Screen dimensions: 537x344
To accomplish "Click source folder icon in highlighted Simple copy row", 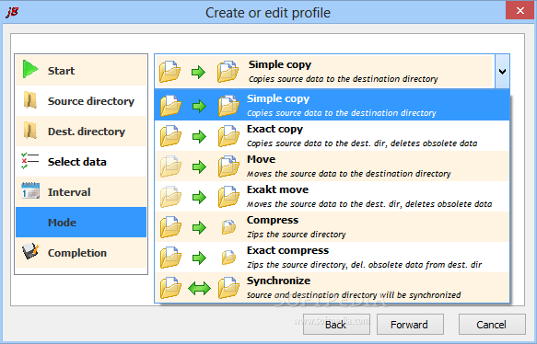I will (170, 106).
